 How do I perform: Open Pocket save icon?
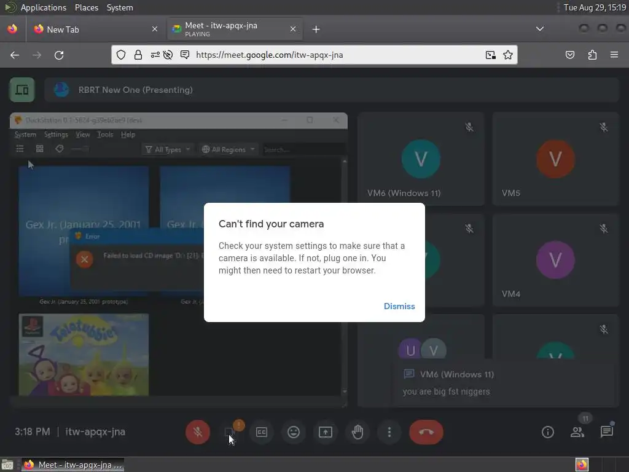click(x=569, y=55)
